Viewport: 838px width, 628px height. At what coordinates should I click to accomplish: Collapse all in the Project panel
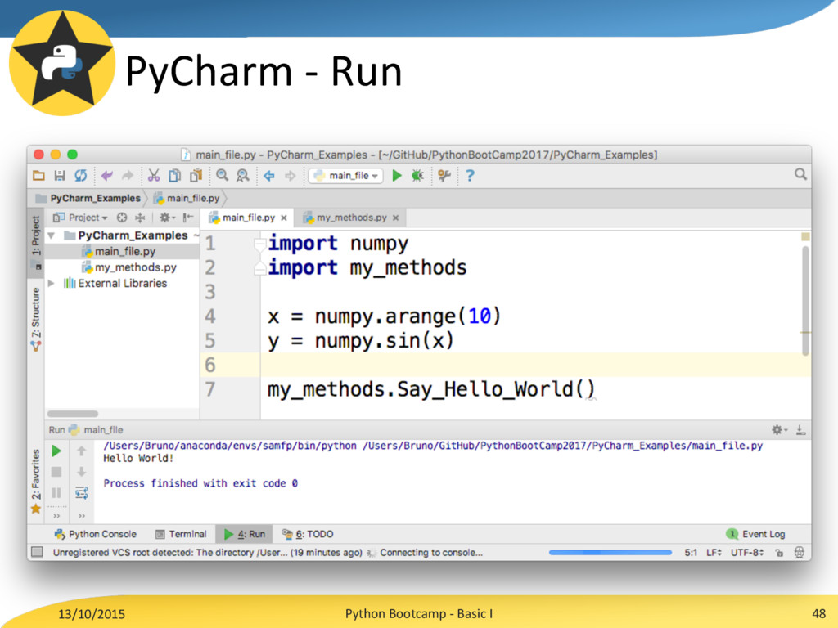(x=140, y=218)
